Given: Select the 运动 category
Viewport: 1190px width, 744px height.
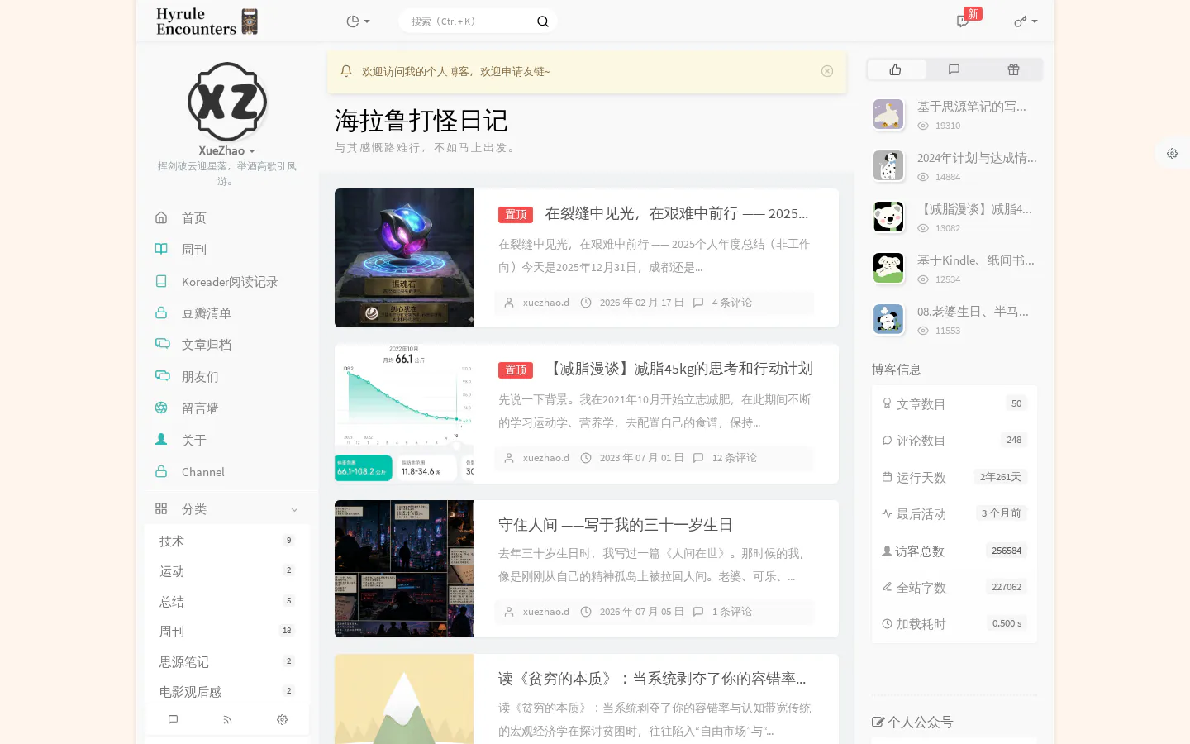Looking at the screenshot, I should click(x=227, y=571).
